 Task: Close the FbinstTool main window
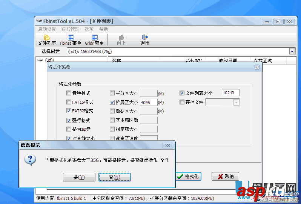[289, 22]
